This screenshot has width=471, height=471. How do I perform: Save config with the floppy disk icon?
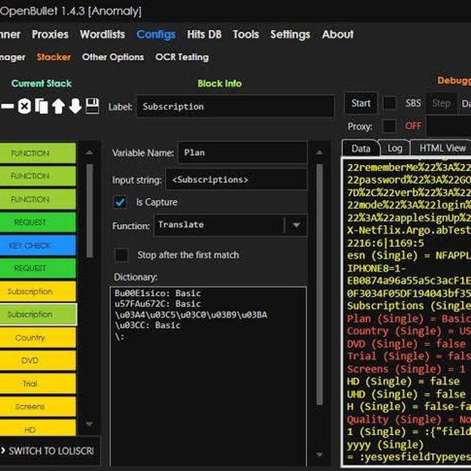[92, 106]
